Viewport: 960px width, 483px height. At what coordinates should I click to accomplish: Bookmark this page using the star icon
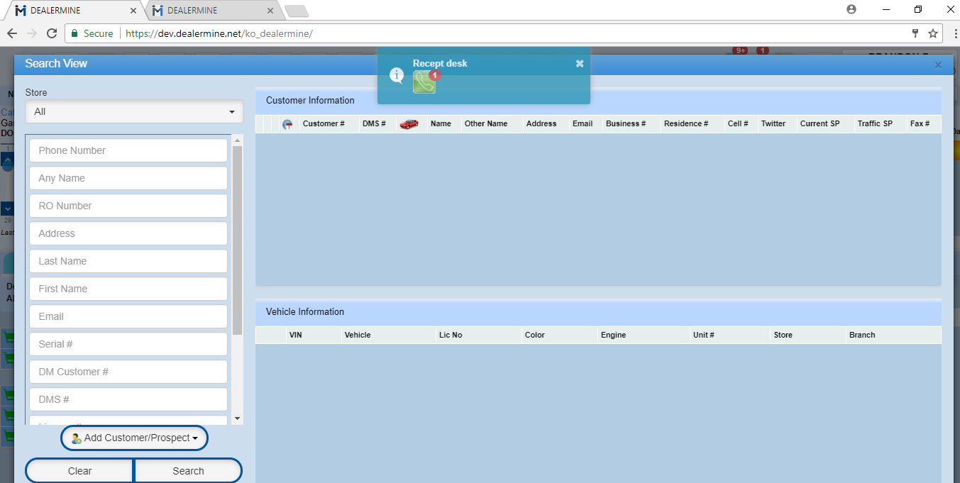933,33
